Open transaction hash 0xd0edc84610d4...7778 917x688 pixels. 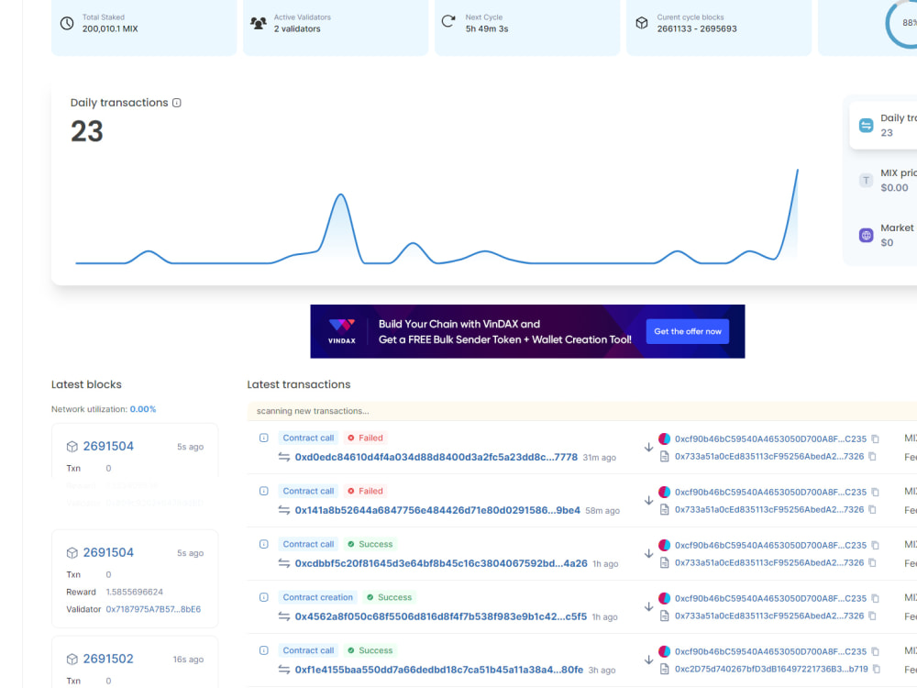[436, 457]
